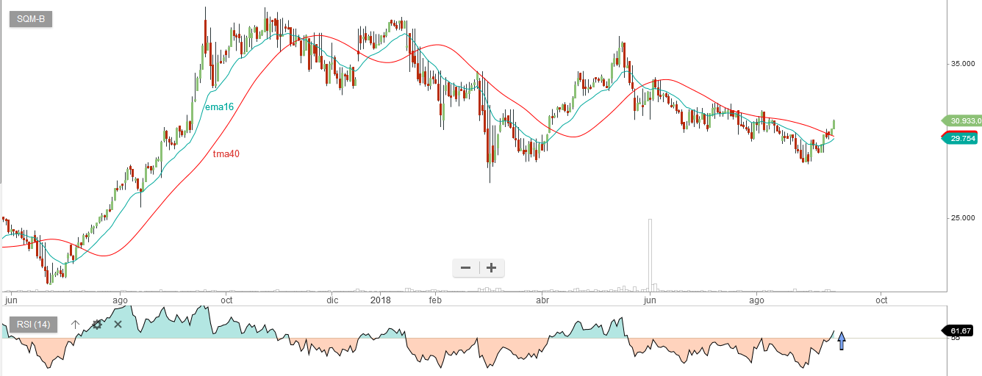Select the tma40 line label
The width and height of the screenshot is (982, 376).
pos(226,154)
